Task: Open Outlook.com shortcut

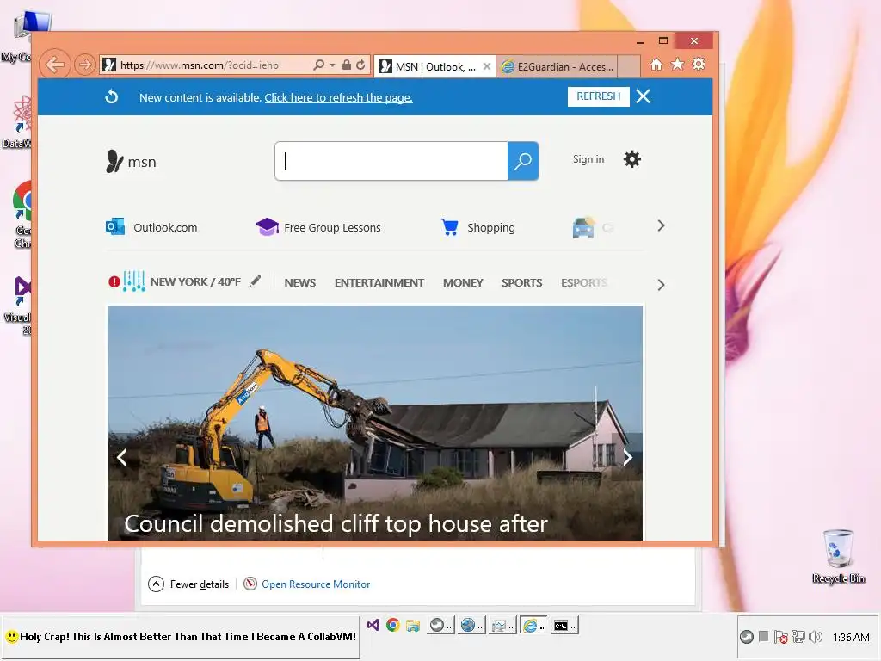Action: [151, 227]
